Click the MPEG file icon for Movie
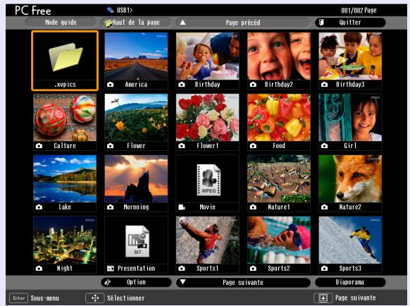The width and height of the screenshot is (410, 306). point(209,180)
